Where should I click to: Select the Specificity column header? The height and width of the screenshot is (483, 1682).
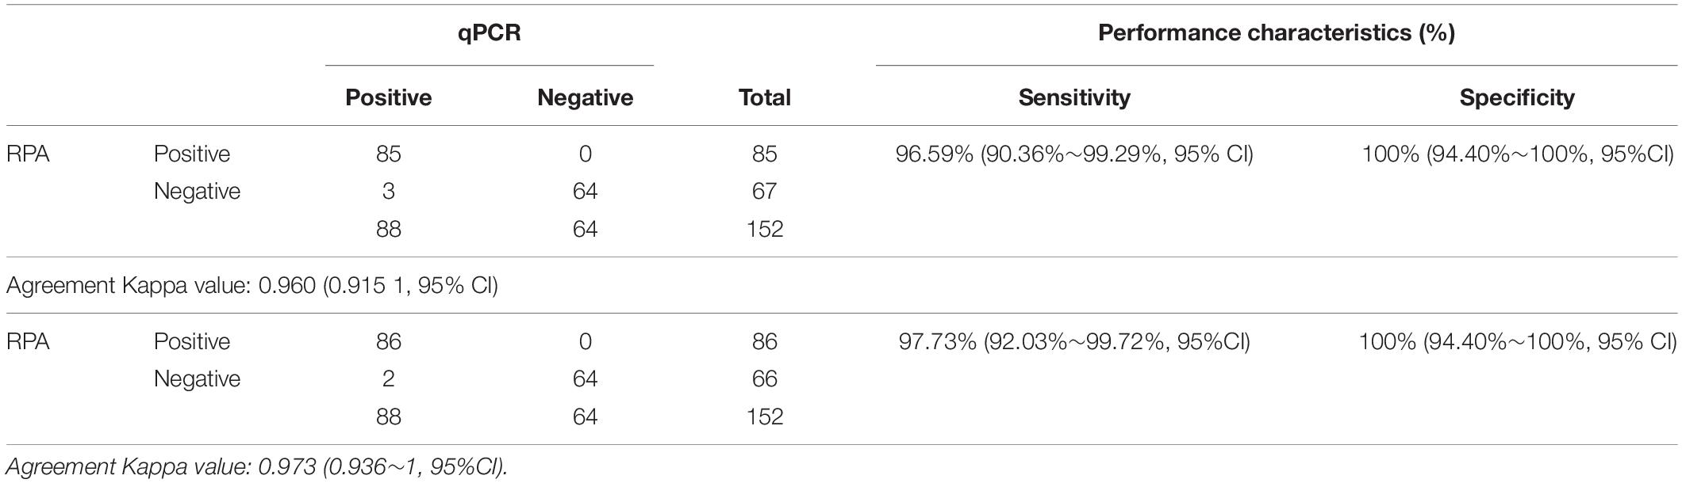[1517, 97]
